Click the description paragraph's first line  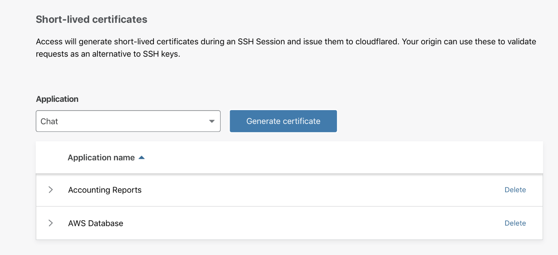(197, 41)
